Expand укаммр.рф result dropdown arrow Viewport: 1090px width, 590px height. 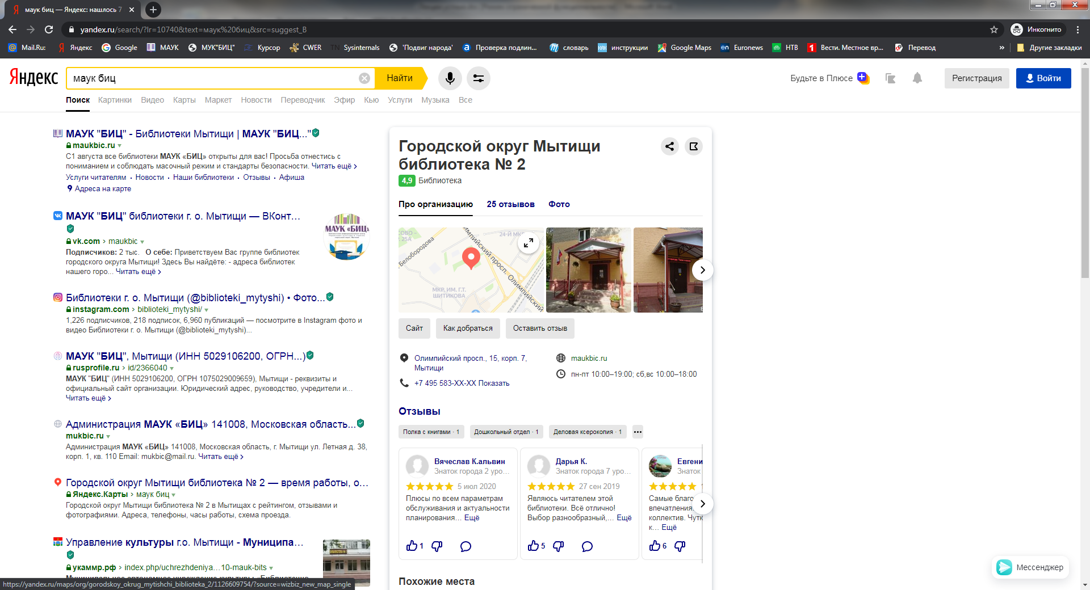tap(271, 568)
